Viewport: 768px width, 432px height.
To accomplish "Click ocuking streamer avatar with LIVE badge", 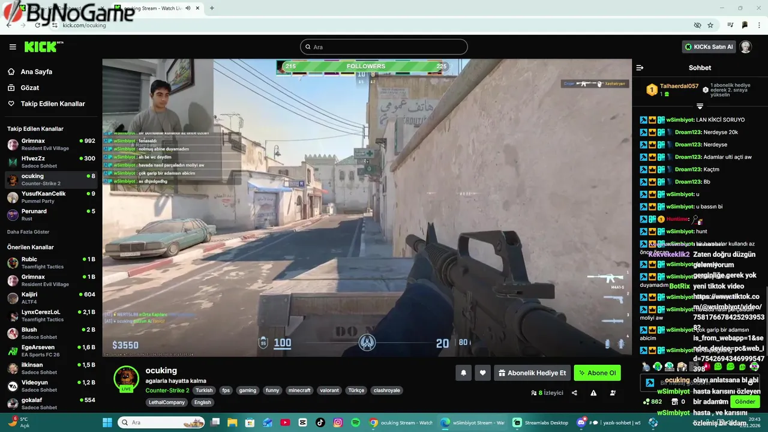I will pyautogui.click(x=126, y=379).
